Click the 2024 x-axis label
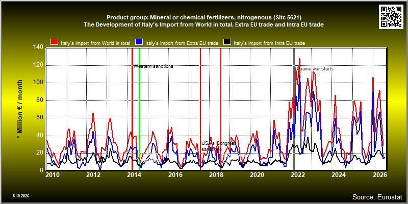The height and width of the screenshot is (204, 408). pyautogui.click(x=339, y=174)
